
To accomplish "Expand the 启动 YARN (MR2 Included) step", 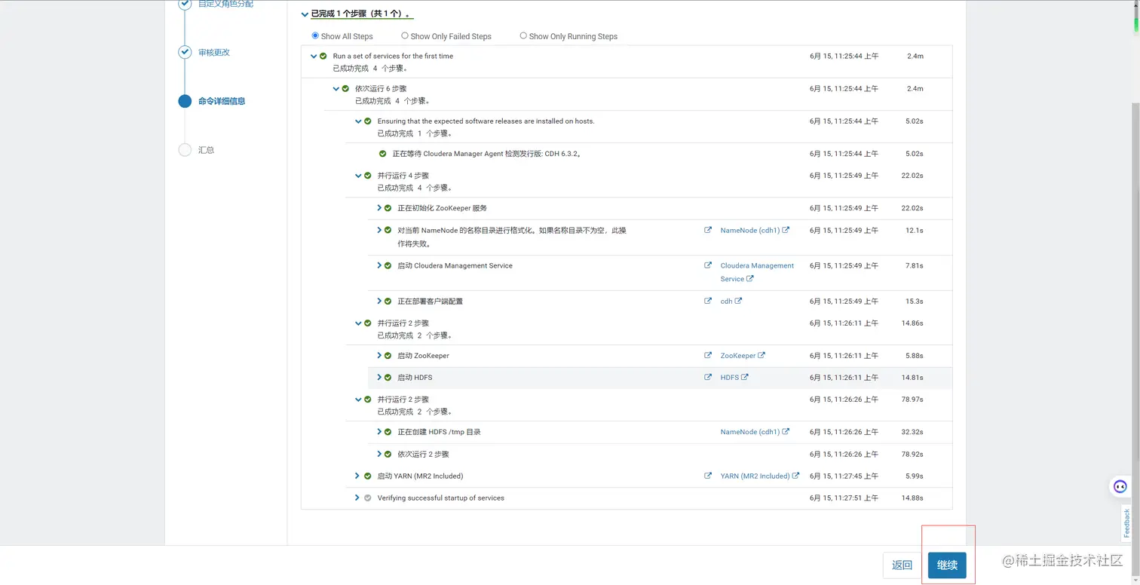I will click(357, 476).
